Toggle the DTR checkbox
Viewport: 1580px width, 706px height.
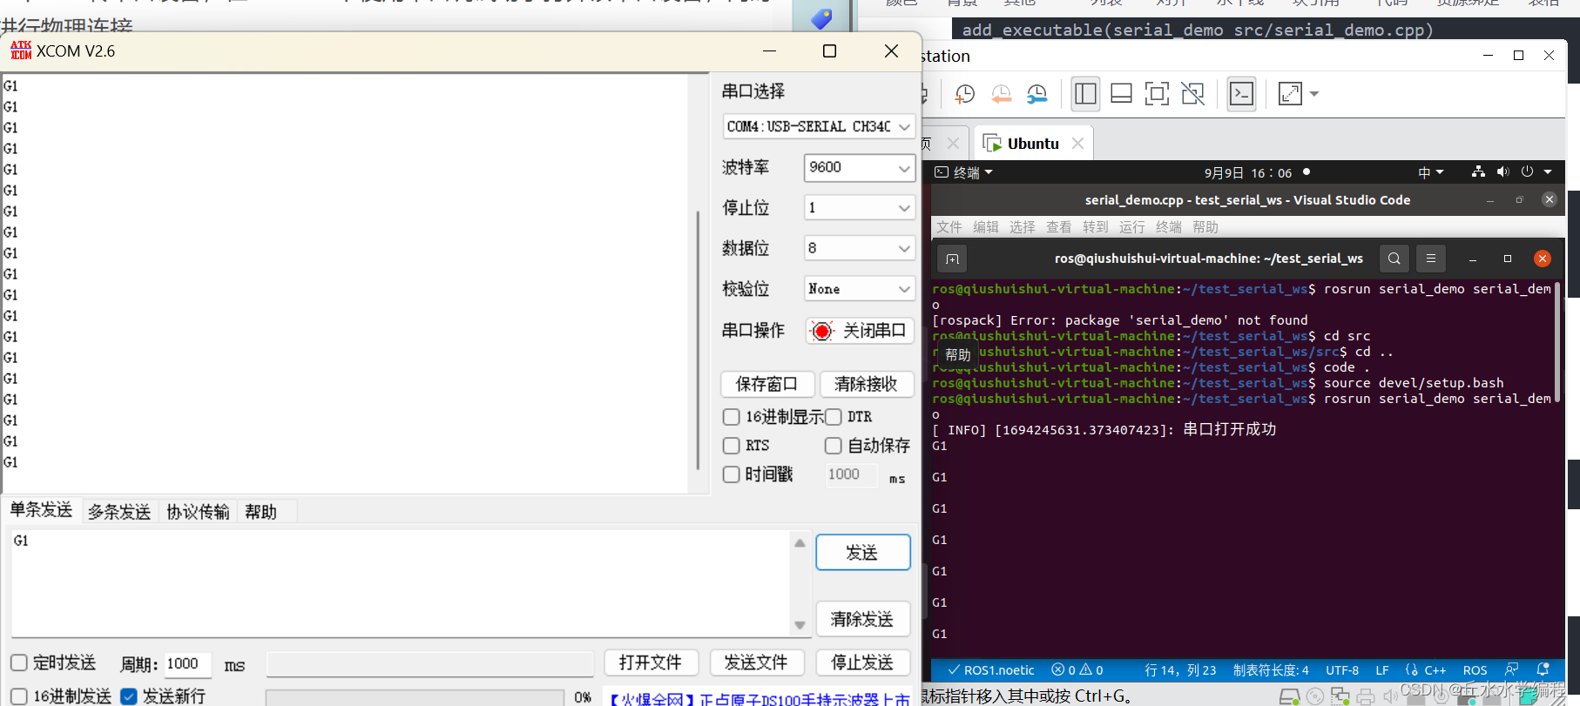coord(834,417)
